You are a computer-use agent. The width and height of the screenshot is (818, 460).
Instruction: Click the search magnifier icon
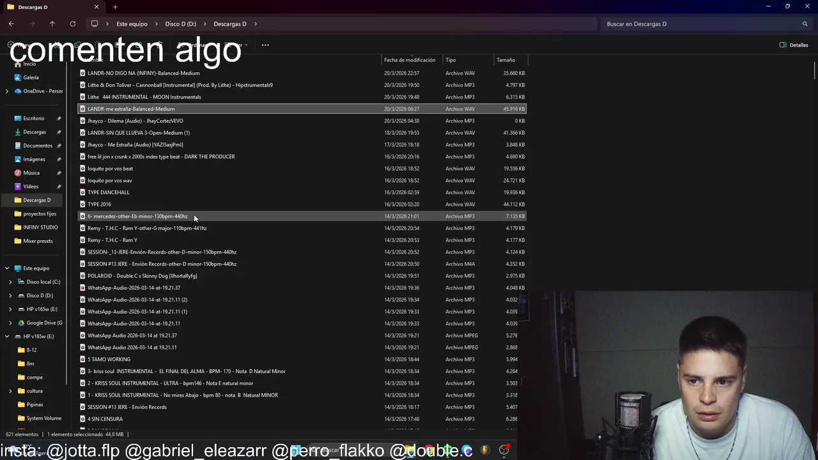(805, 24)
